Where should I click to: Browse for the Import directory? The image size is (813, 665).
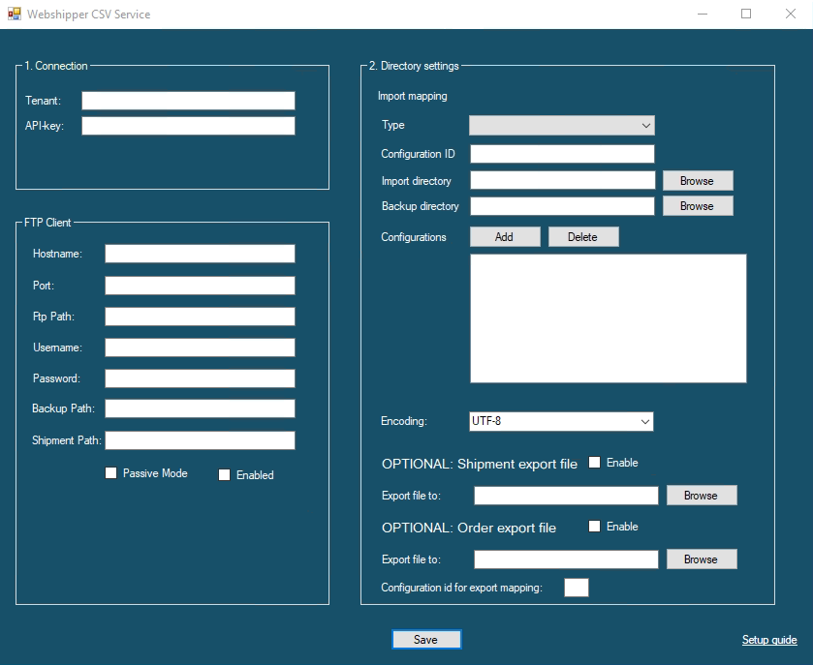[697, 181]
